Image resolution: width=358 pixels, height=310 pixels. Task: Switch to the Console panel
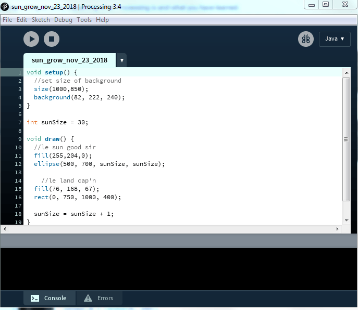[x=50, y=298]
